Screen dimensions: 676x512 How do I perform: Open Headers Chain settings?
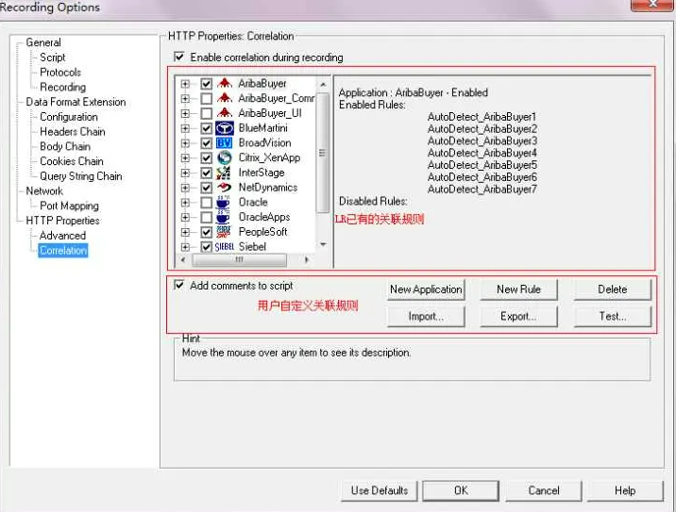pyautogui.click(x=73, y=131)
